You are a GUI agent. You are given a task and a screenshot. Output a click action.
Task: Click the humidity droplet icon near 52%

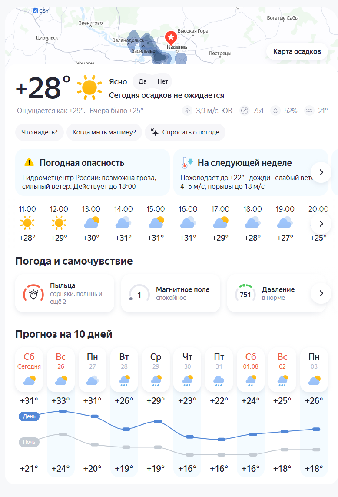tap(275, 111)
